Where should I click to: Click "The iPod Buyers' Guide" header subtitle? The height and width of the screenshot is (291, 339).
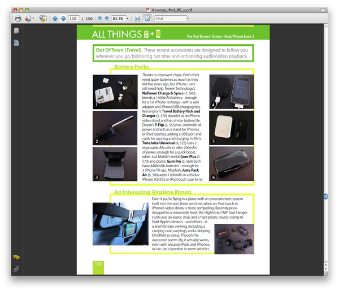[203, 36]
